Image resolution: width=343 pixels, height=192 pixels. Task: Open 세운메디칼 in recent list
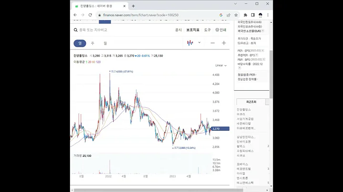(x=244, y=124)
